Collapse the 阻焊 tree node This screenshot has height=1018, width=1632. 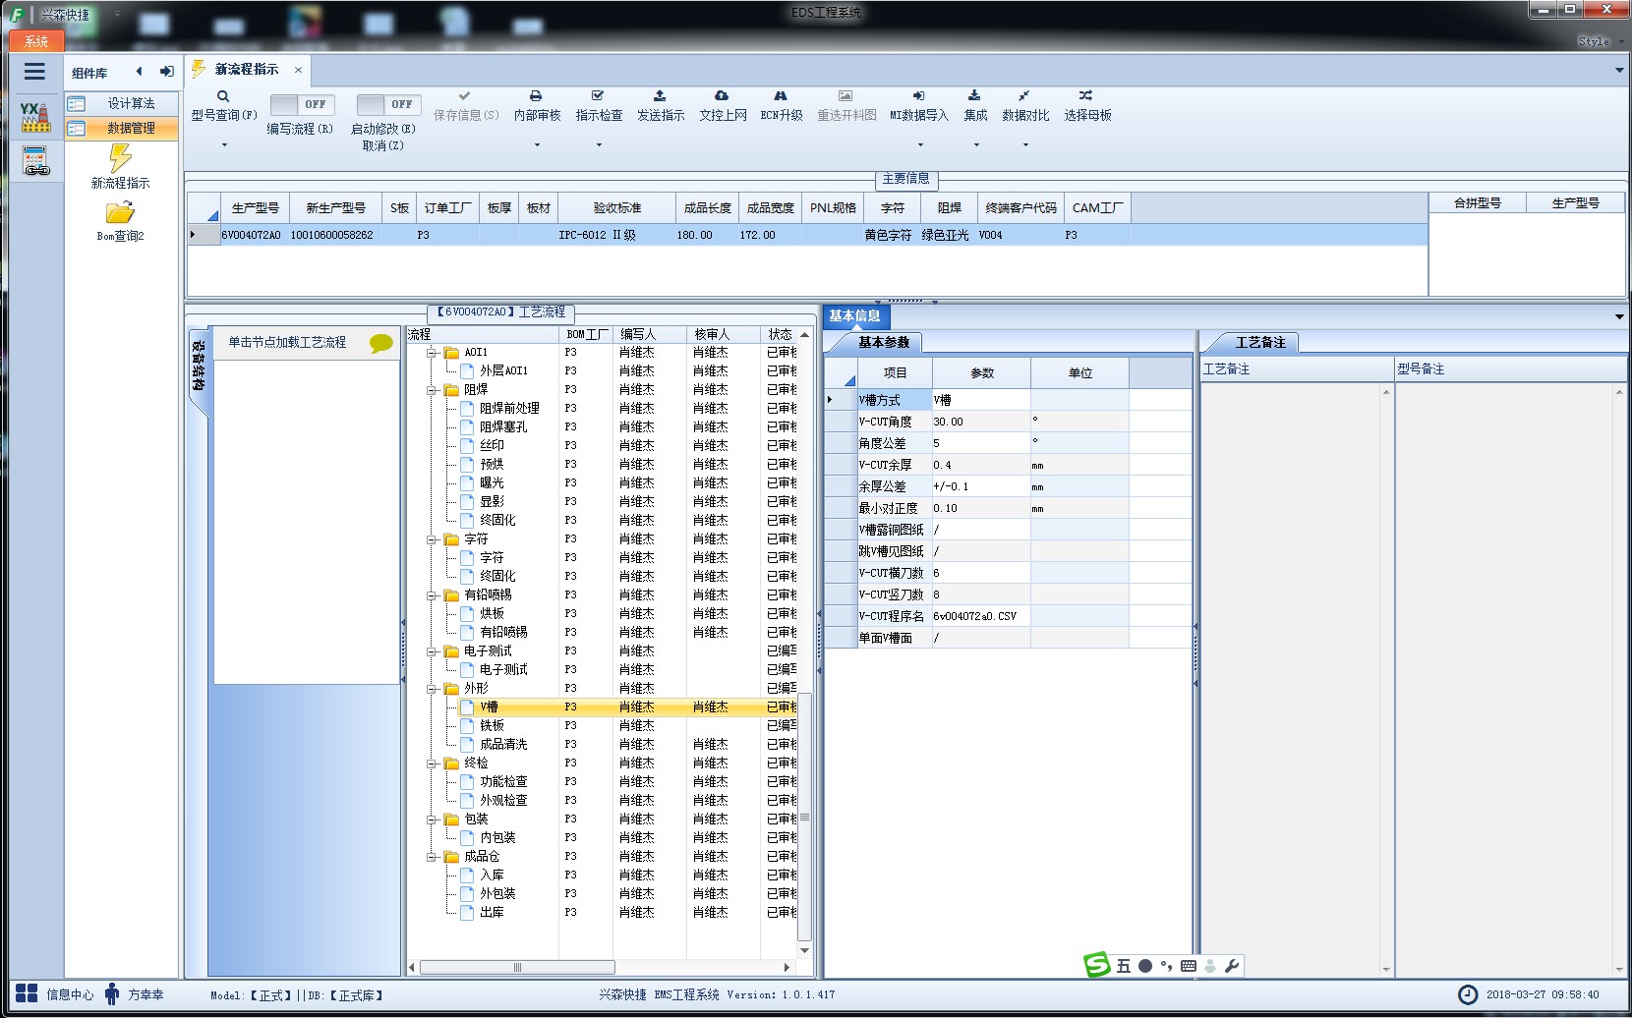click(432, 390)
